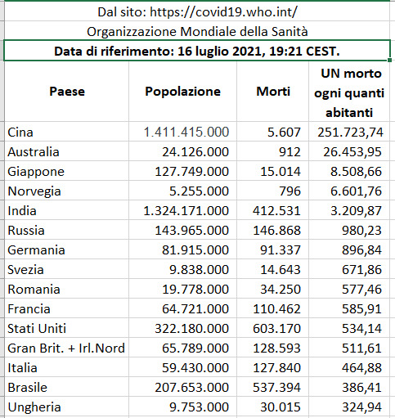Select the UN morto ogni quanti abitanti header
The height and width of the screenshot is (418, 395).
349,92
